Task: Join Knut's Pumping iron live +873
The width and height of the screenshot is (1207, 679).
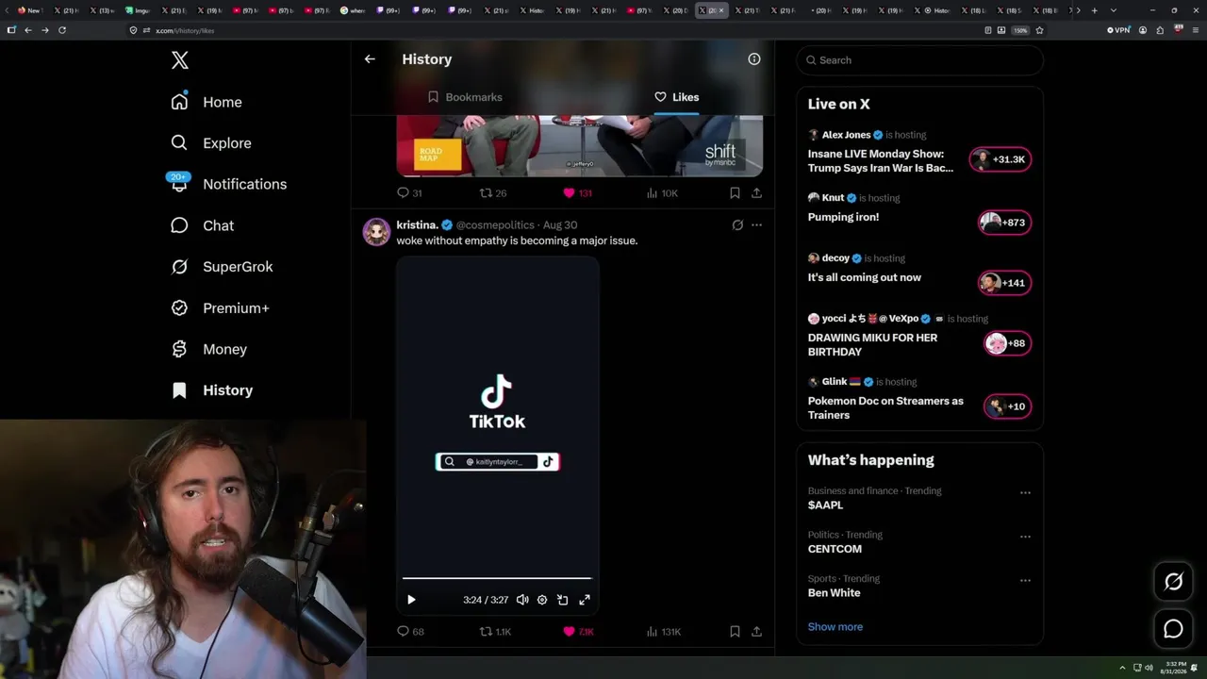Action: [x=1005, y=223]
